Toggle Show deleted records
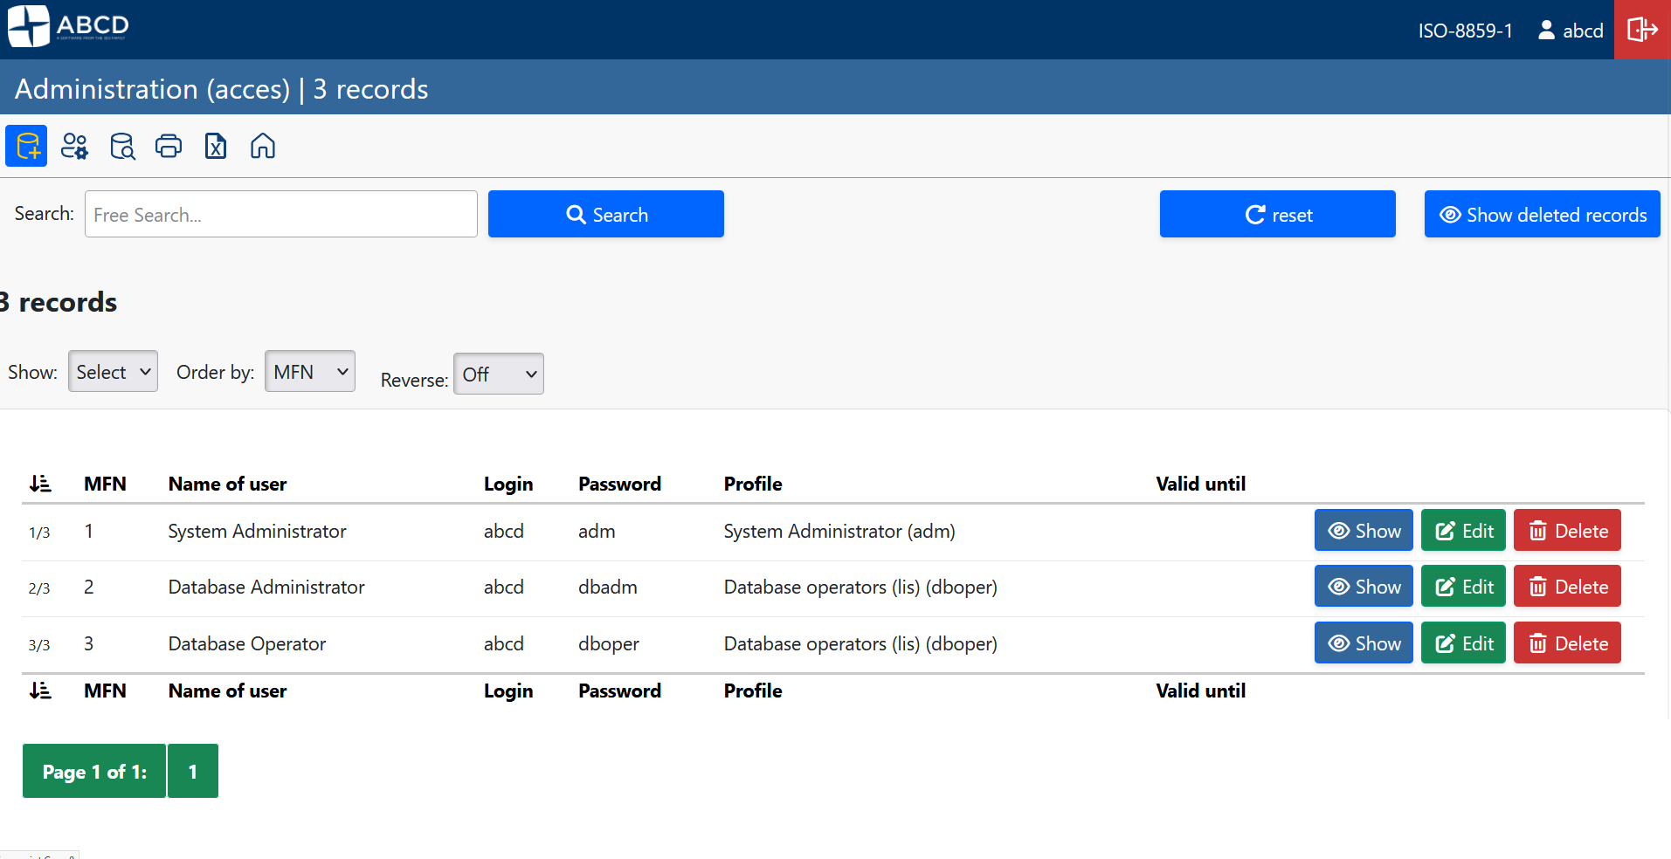 point(1542,215)
